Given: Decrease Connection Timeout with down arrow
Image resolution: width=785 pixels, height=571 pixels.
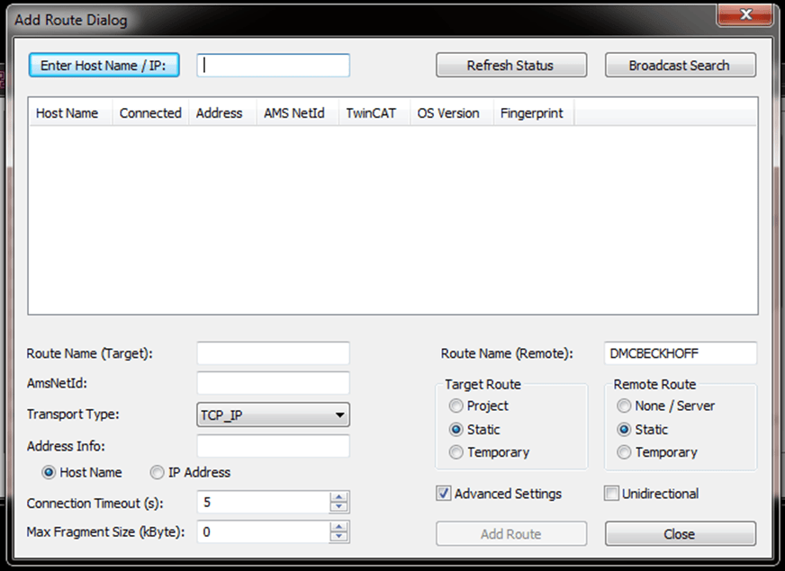Looking at the screenshot, I should [338, 507].
